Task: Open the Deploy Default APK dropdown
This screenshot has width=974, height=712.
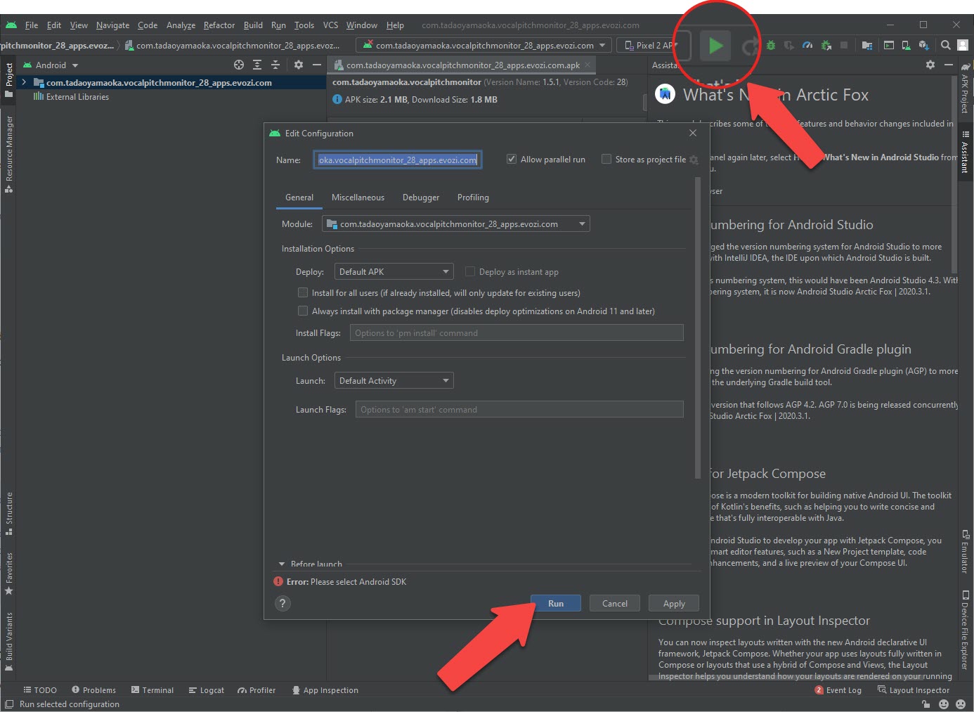Action: click(x=394, y=272)
